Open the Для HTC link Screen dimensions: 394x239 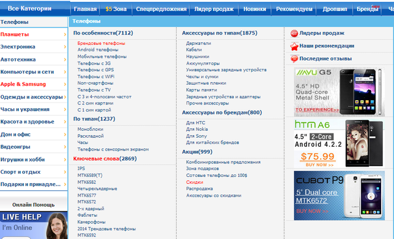[x=196, y=123]
